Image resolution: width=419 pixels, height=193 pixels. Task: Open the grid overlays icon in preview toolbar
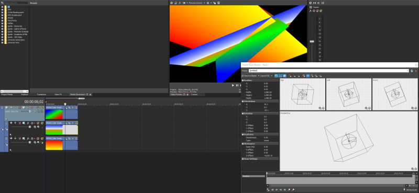pyautogui.click(x=208, y=3)
